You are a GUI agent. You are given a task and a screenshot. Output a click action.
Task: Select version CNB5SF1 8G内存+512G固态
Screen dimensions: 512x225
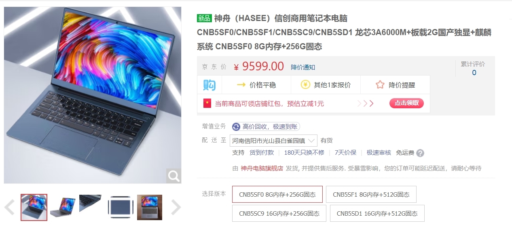(x=371, y=194)
